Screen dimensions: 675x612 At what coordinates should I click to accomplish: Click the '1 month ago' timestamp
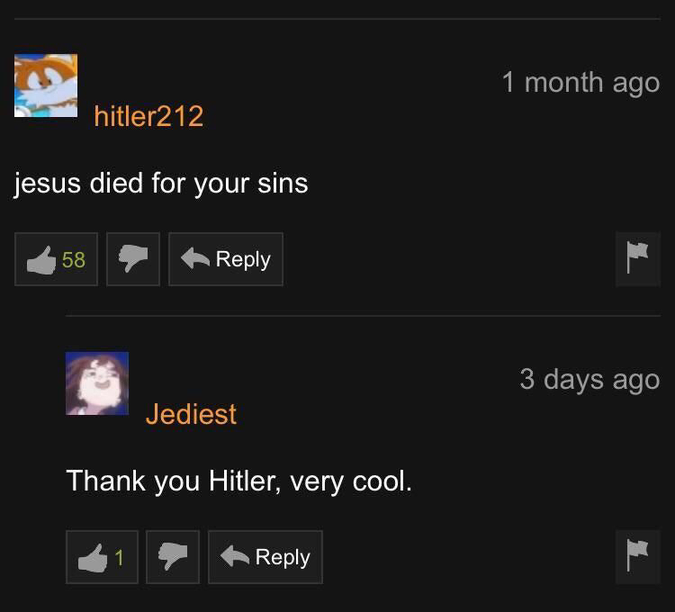point(580,82)
